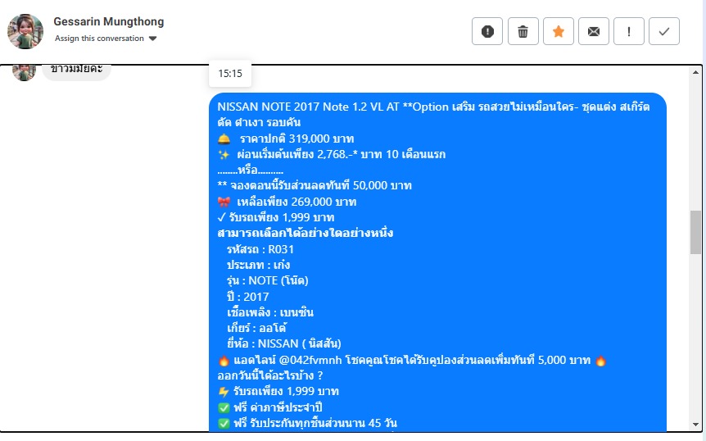Click the line ประเภท : เก๋ง

click(x=258, y=265)
